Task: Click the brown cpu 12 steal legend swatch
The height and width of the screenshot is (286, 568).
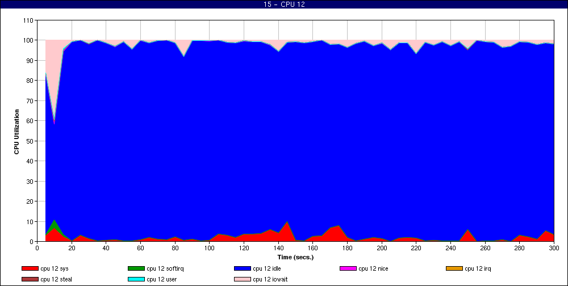Action: (30, 280)
